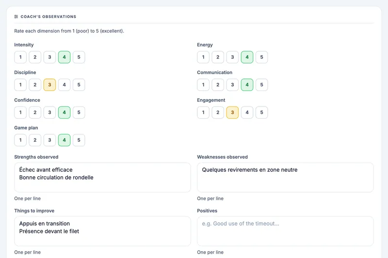Rate Energy as 3
Image resolution: width=388 pixels, height=258 pixels.
click(x=232, y=57)
